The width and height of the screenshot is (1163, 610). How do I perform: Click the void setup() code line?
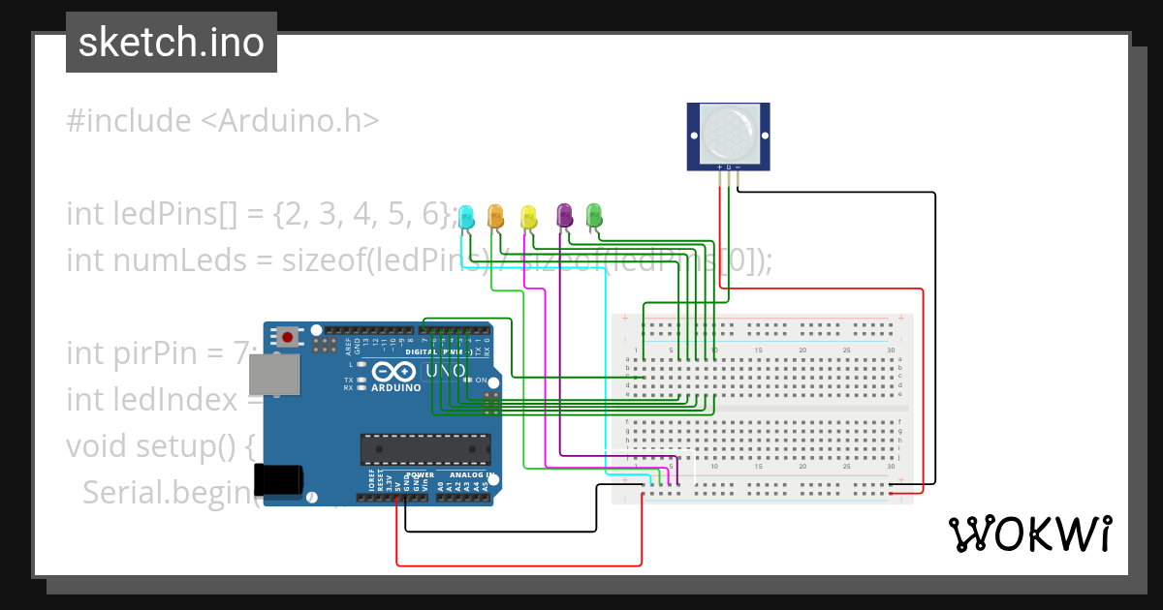(x=161, y=446)
